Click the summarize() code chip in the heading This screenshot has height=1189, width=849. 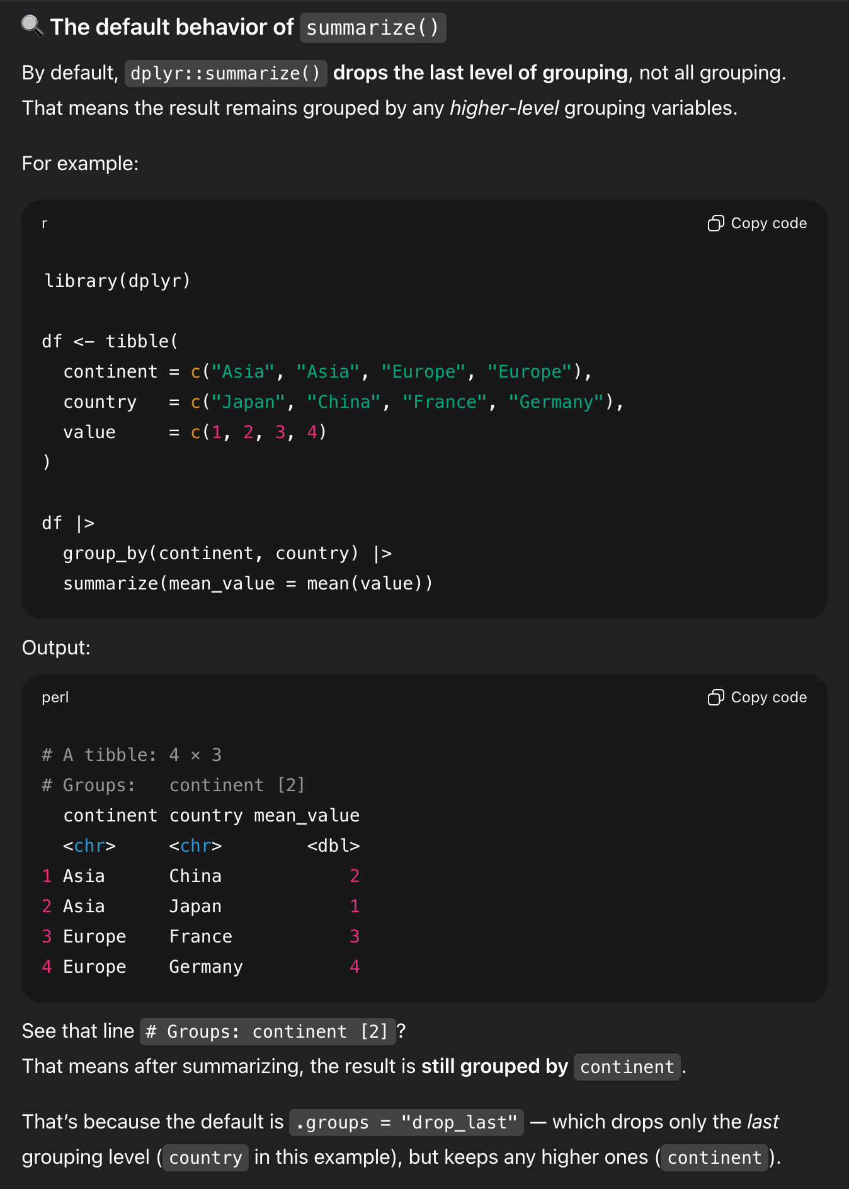[x=372, y=28]
